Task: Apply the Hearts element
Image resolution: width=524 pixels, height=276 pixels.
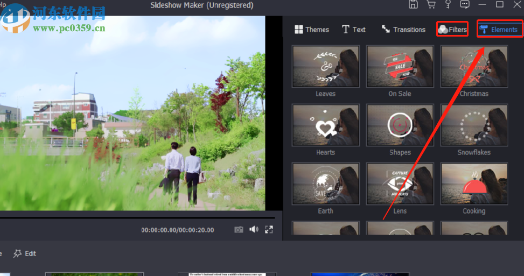Action: pos(326,125)
